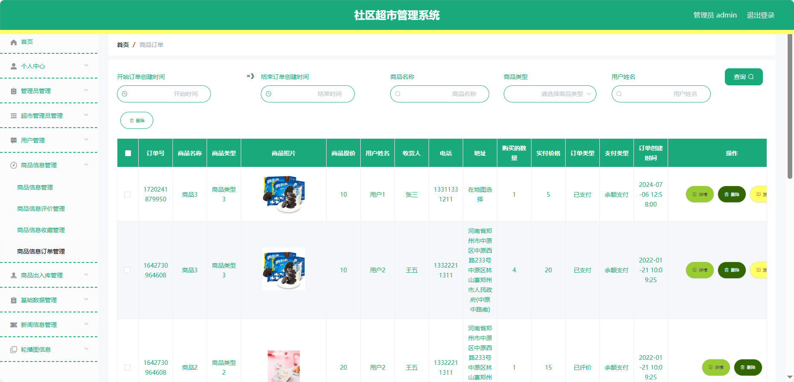The height and width of the screenshot is (382, 794).
Task: Click the 用户管理 chat icon
Action: pos(14,140)
